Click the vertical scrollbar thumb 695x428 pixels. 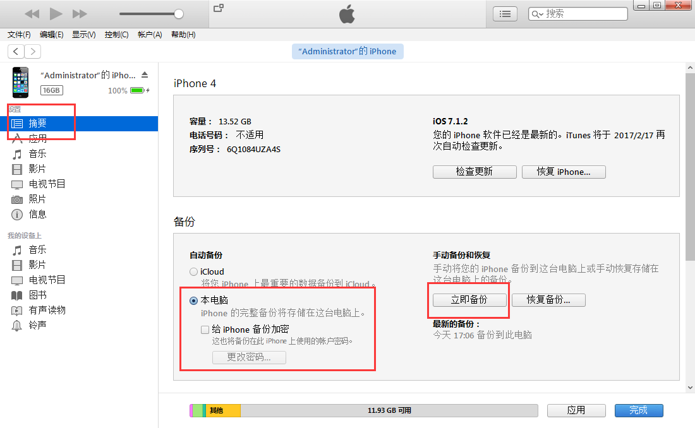coord(690,167)
